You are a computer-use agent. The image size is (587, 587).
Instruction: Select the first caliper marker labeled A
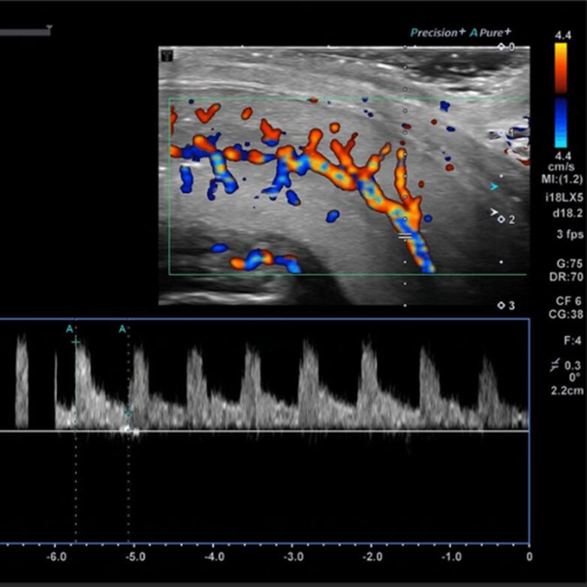70,329
